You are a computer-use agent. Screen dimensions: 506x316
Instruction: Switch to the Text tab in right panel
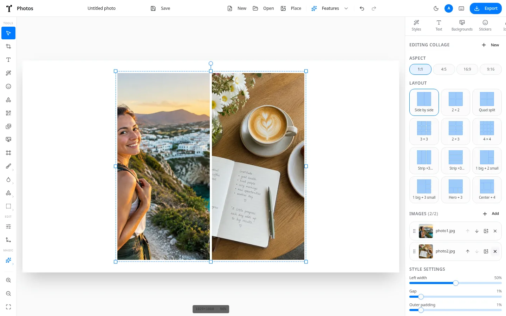tap(439, 26)
